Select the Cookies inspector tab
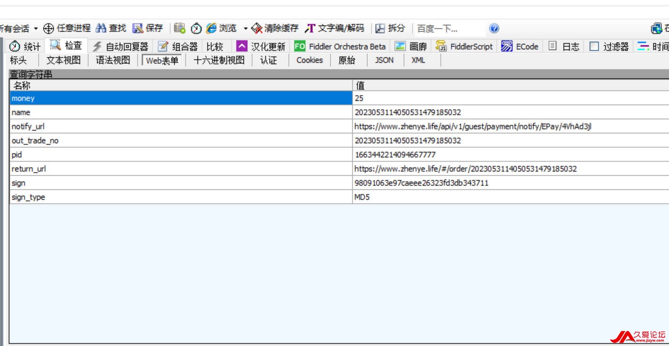 [310, 60]
